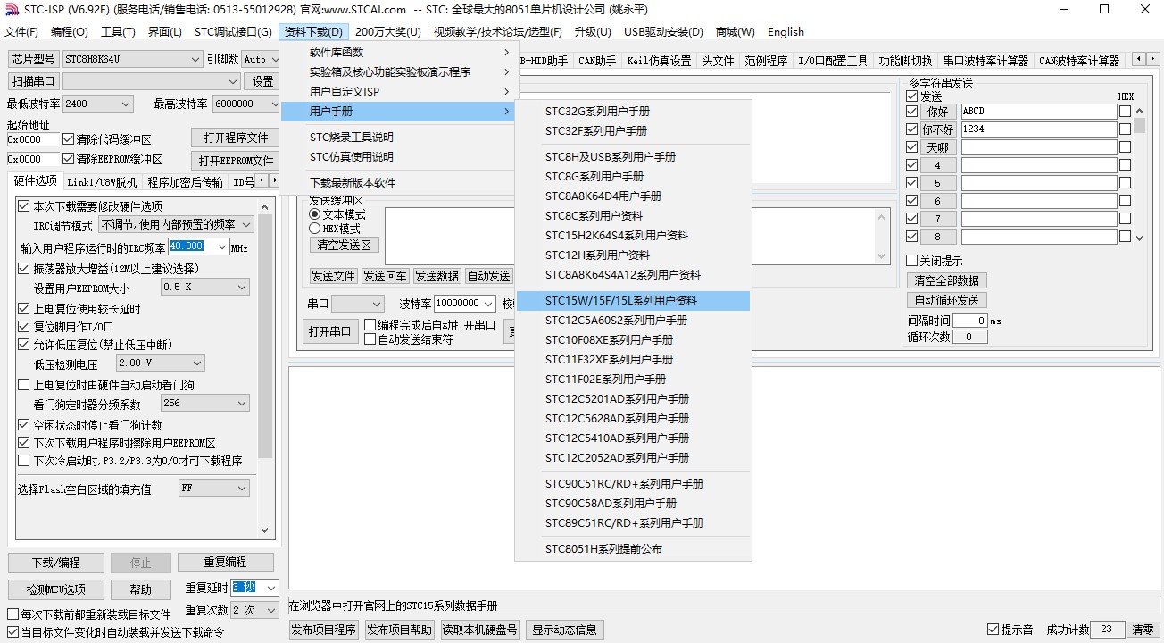Switch to 程序加密后传输 tab
The image size is (1164, 643).
tap(186, 182)
